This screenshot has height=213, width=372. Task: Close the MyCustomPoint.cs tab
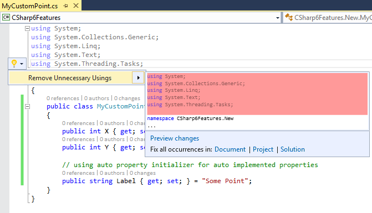[x=76, y=6]
